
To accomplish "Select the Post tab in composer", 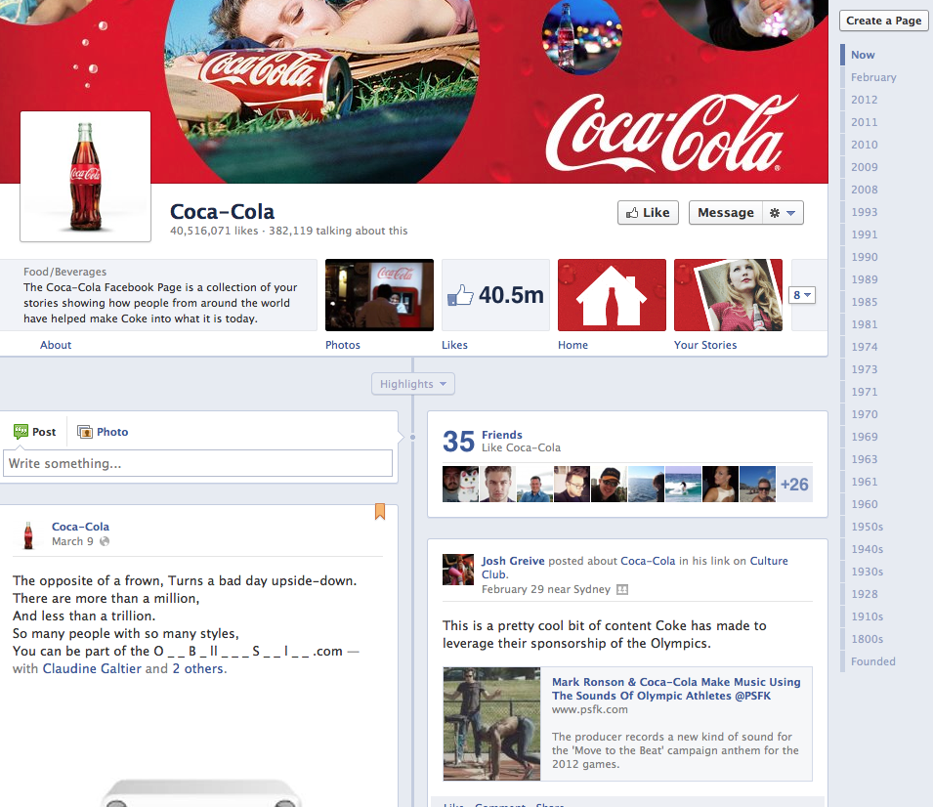I will pos(35,432).
